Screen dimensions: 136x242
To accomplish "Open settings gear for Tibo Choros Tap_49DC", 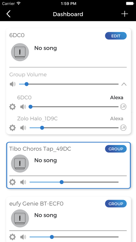I will pos(12,182).
